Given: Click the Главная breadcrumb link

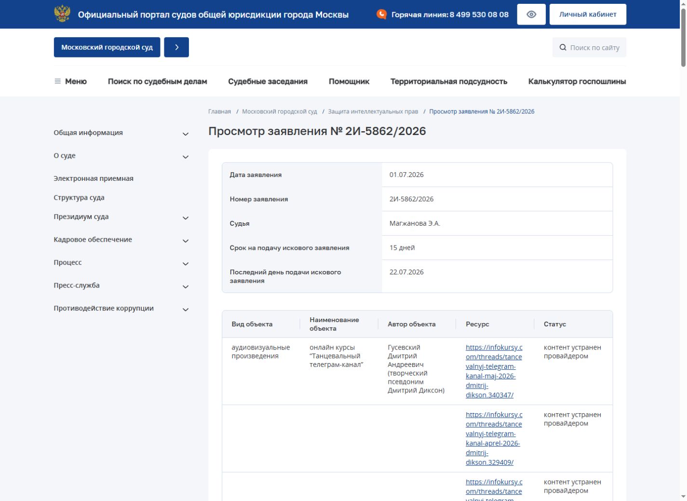Looking at the screenshot, I should click(x=219, y=111).
